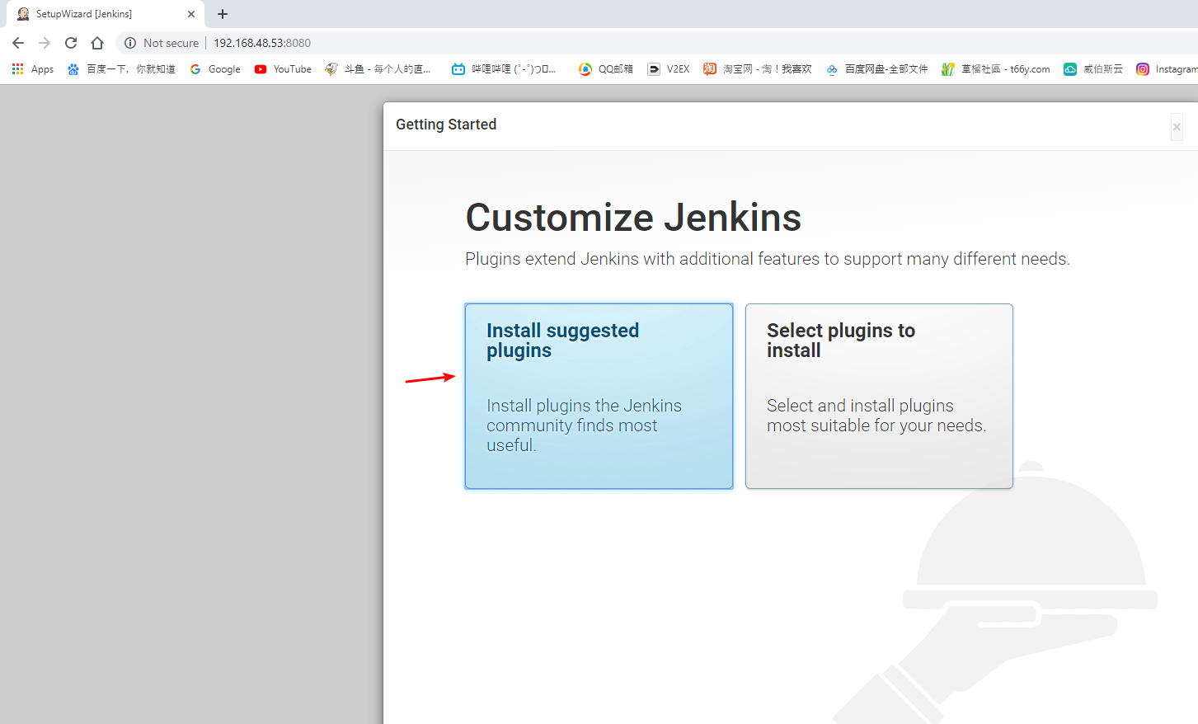
Task: Open the YouTube bookmark
Action: [x=283, y=69]
